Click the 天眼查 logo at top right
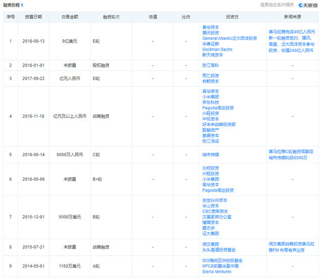This screenshot has height=280, width=322. point(308,6)
